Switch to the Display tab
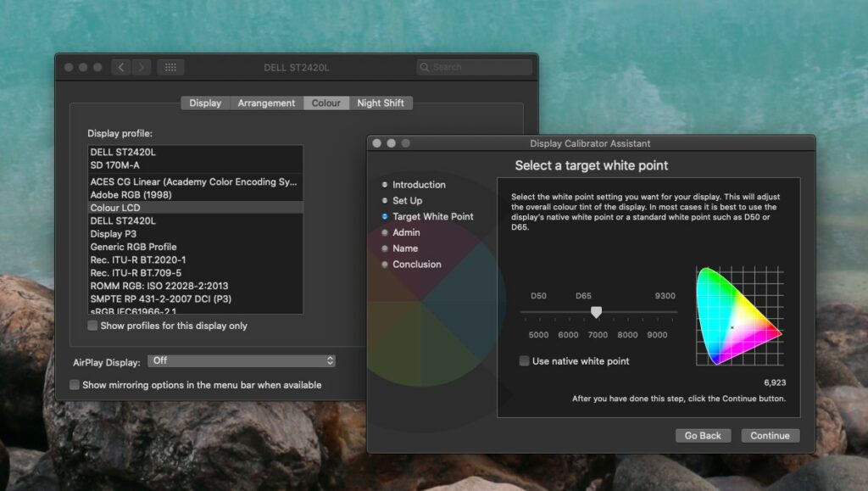868x491 pixels. point(204,102)
